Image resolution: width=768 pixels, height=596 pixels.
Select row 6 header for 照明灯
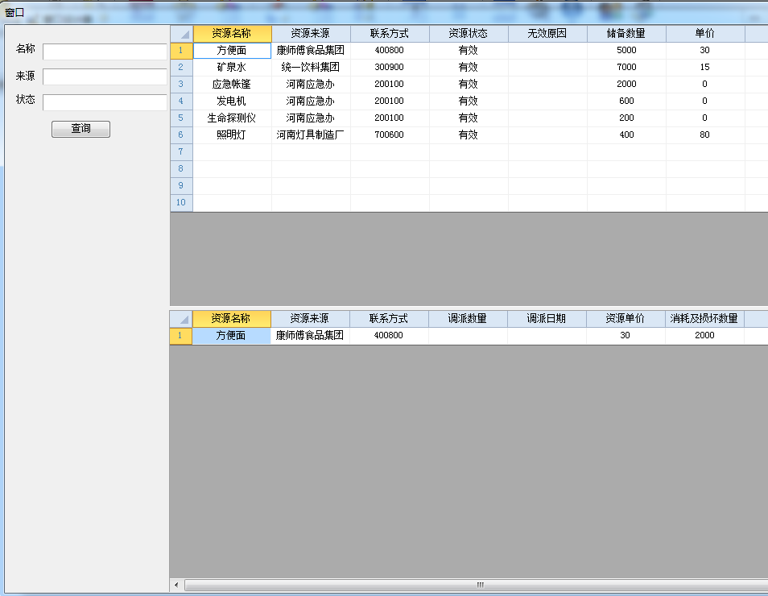pyautogui.click(x=181, y=135)
